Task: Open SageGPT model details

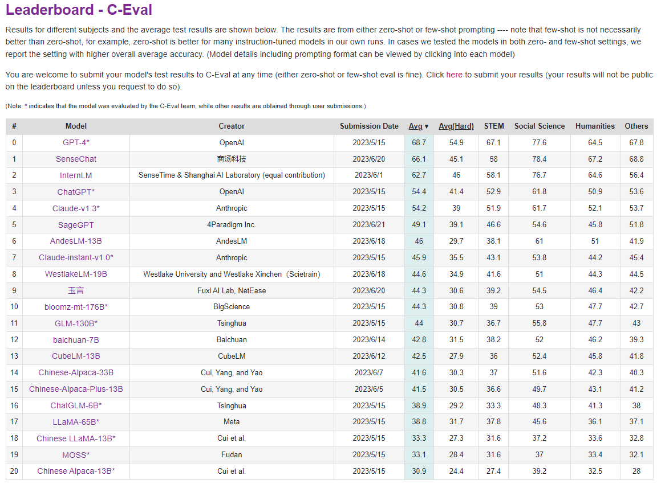Action: (76, 225)
